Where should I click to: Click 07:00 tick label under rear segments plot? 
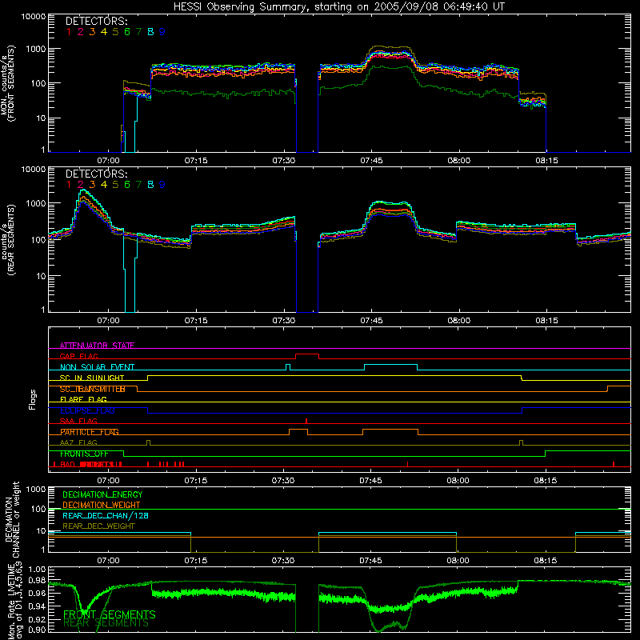(108, 321)
